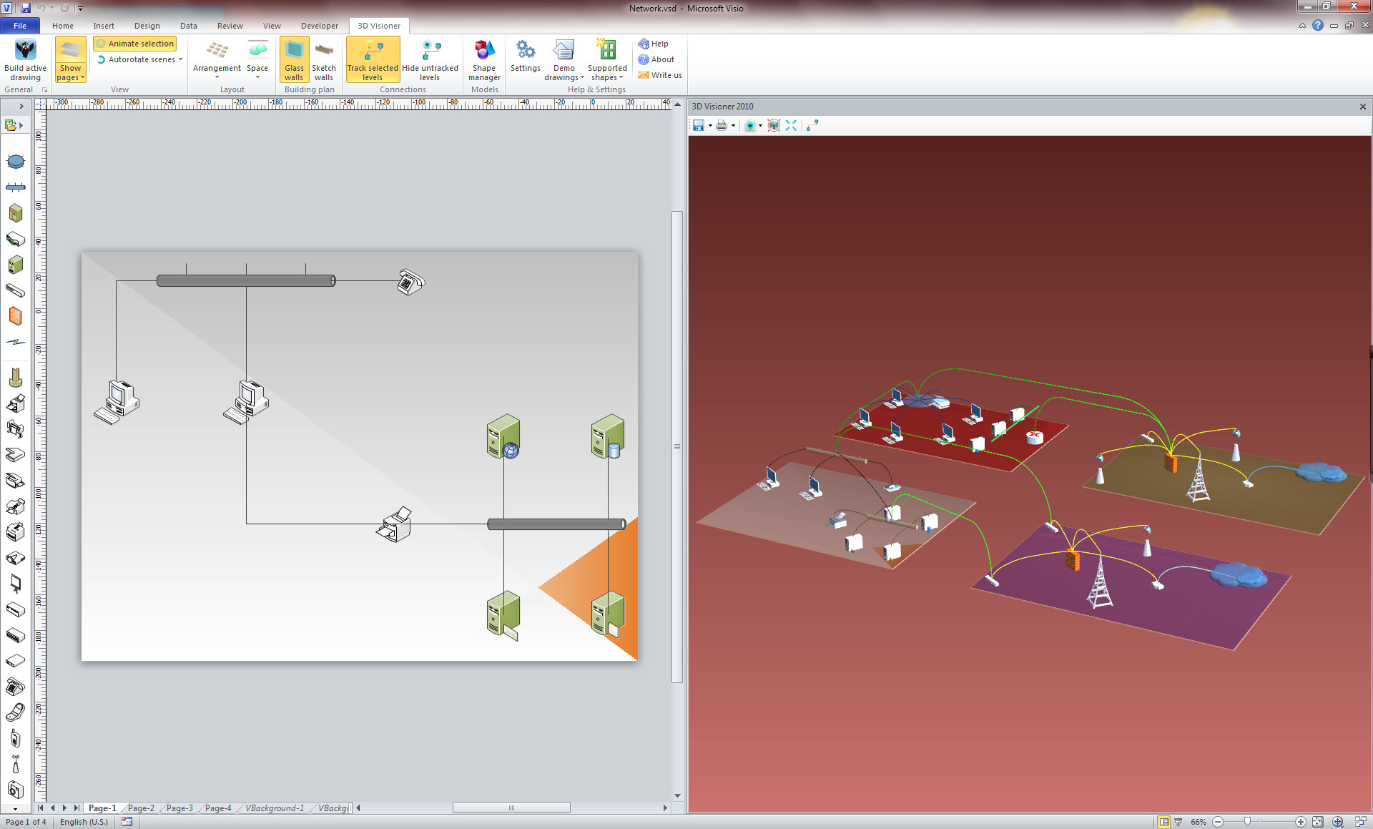1373x829 pixels.
Task: Switch to the Design ribbon tab
Action: pos(147,26)
